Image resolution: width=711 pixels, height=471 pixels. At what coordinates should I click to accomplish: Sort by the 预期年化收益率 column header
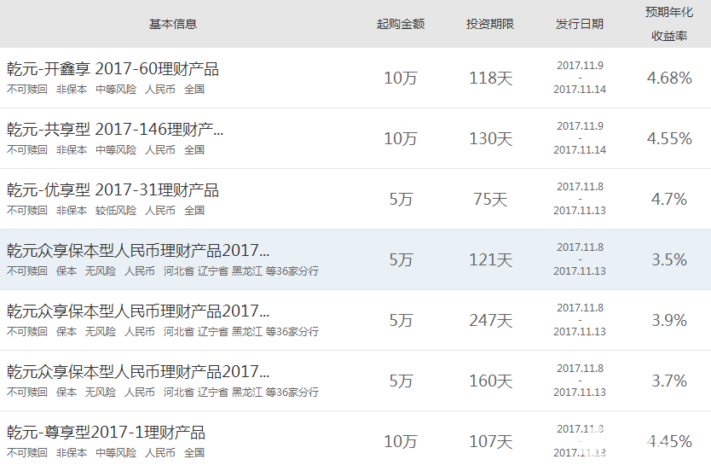[x=669, y=24]
